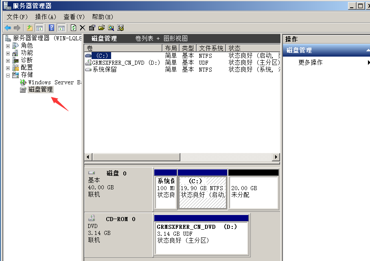Open 更多操作 in the actions pane

tap(310, 63)
